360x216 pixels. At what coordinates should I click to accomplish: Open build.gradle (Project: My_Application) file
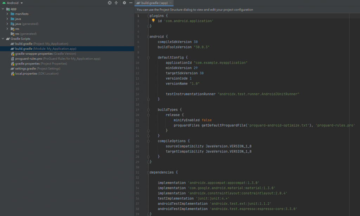click(x=39, y=44)
